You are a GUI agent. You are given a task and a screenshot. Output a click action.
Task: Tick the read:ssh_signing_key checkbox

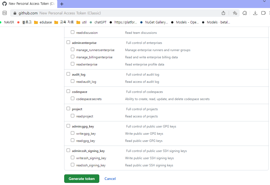tap(72, 165)
